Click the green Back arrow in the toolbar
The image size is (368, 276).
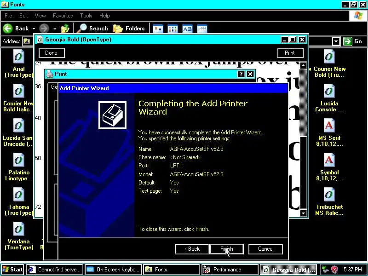(x=8, y=29)
